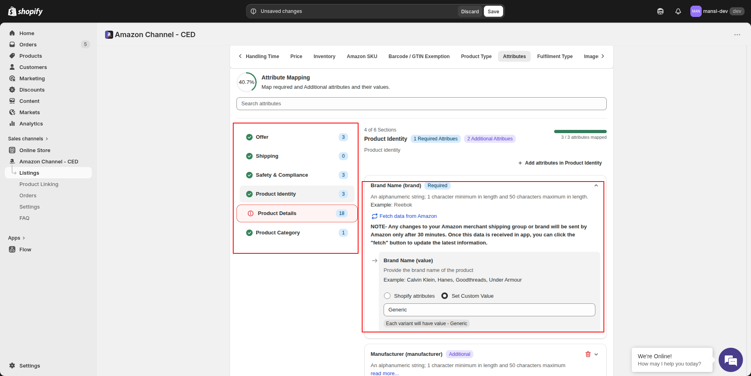The image size is (751, 376).
Task: Open Products in sidebar
Action: click(31, 56)
